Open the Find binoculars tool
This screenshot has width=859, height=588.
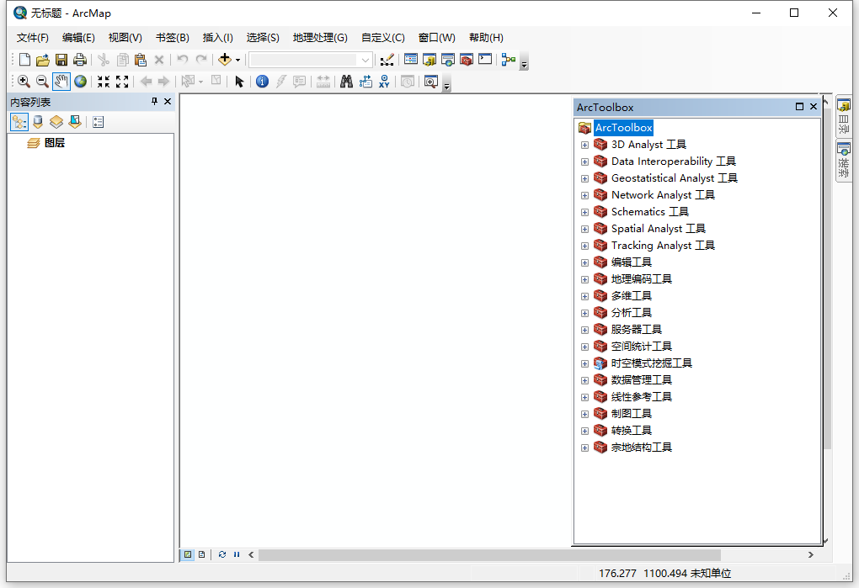tap(346, 82)
